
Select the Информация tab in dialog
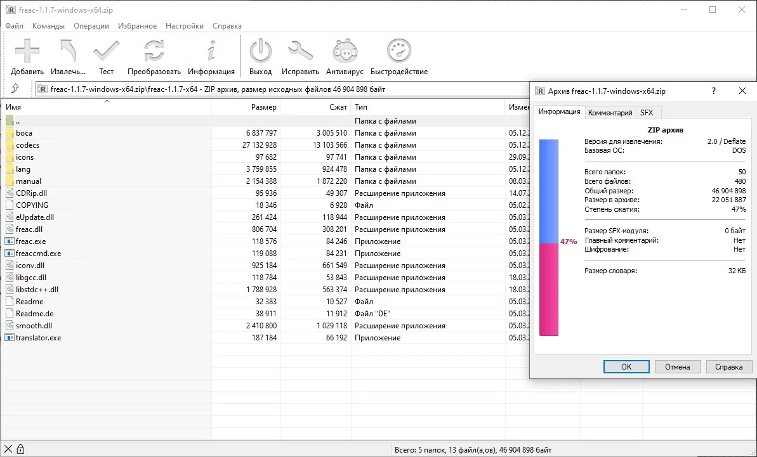[560, 112]
